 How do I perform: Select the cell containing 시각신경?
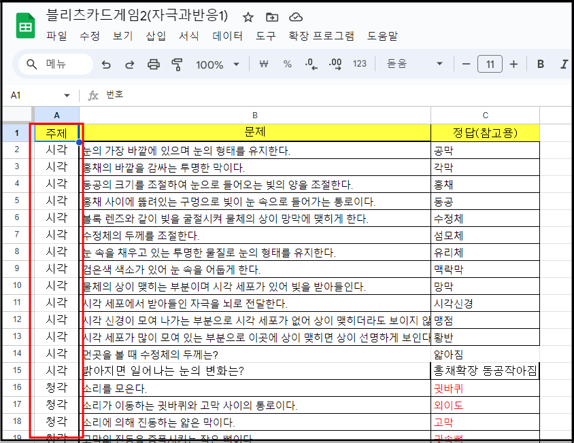tap(485, 303)
